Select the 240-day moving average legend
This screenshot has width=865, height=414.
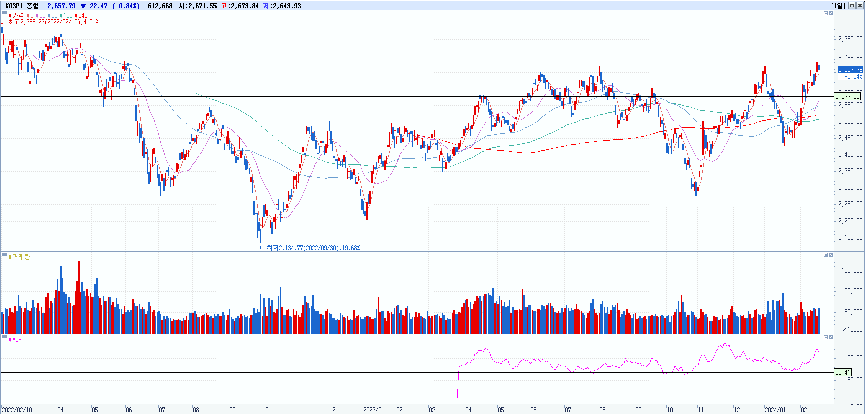82,16
